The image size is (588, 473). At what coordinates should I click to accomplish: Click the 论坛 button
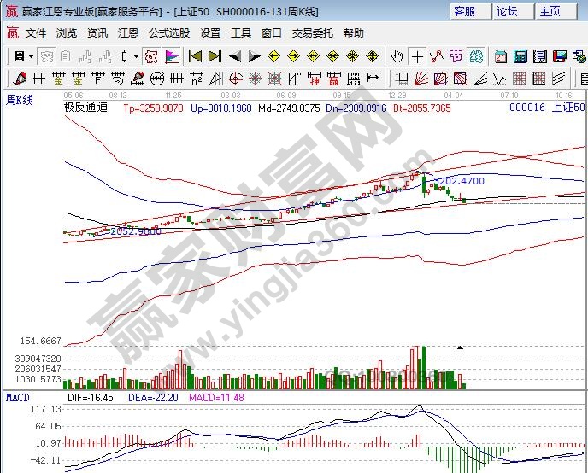pos(508,11)
